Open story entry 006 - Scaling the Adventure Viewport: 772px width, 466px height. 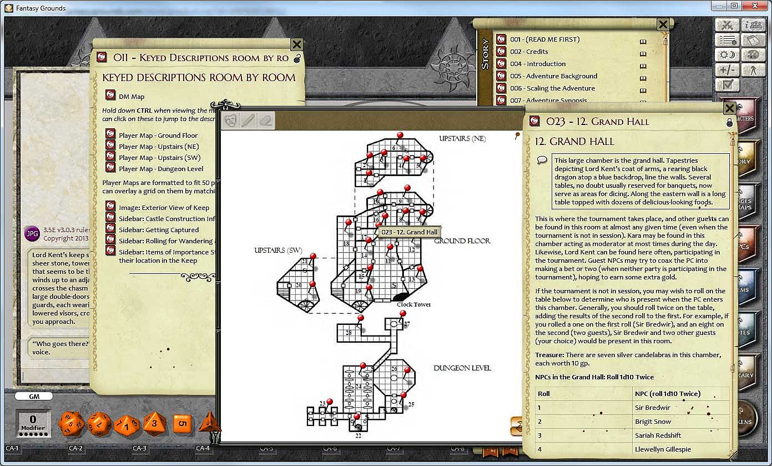pyautogui.click(x=552, y=88)
